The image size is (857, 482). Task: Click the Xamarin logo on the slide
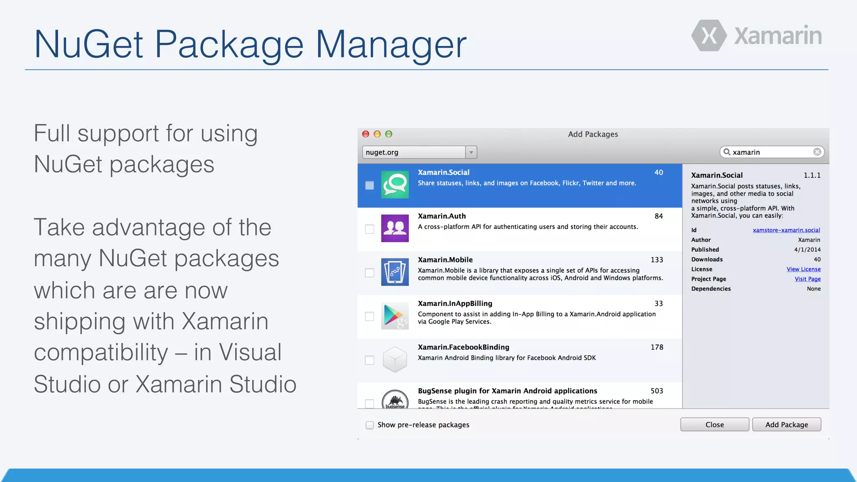(757, 36)
